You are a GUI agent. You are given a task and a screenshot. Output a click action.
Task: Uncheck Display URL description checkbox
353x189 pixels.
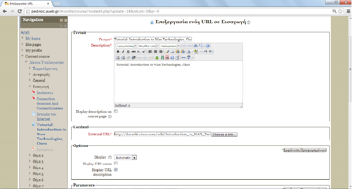(116, 169)
